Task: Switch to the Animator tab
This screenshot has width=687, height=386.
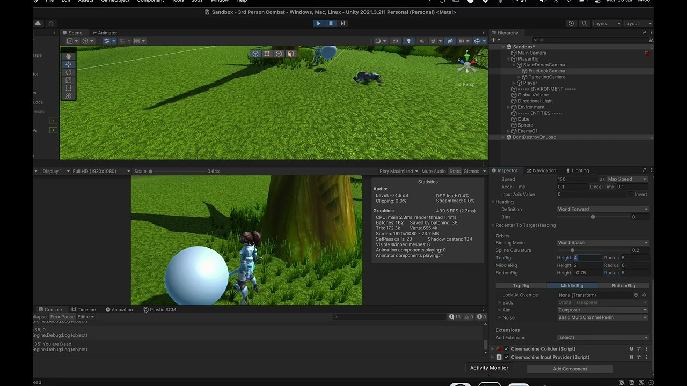Action: (104, 33)
